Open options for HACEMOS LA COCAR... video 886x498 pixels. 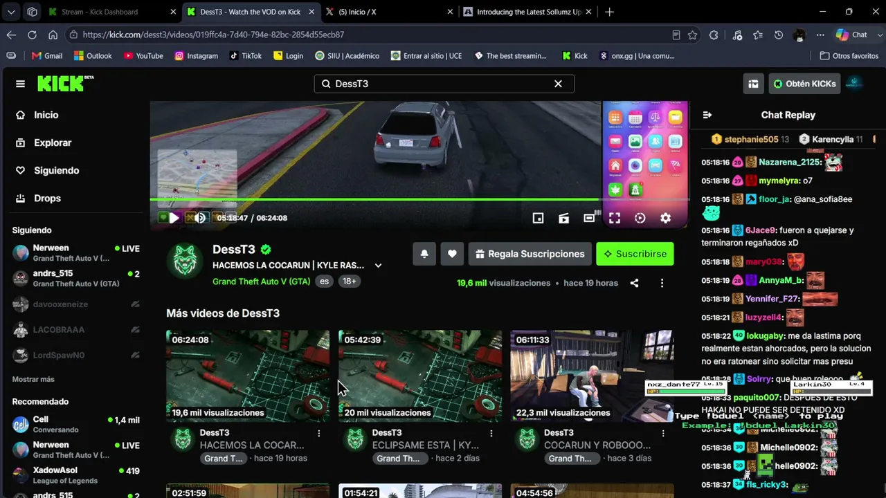pyautogui.click(x=319, y=433)
